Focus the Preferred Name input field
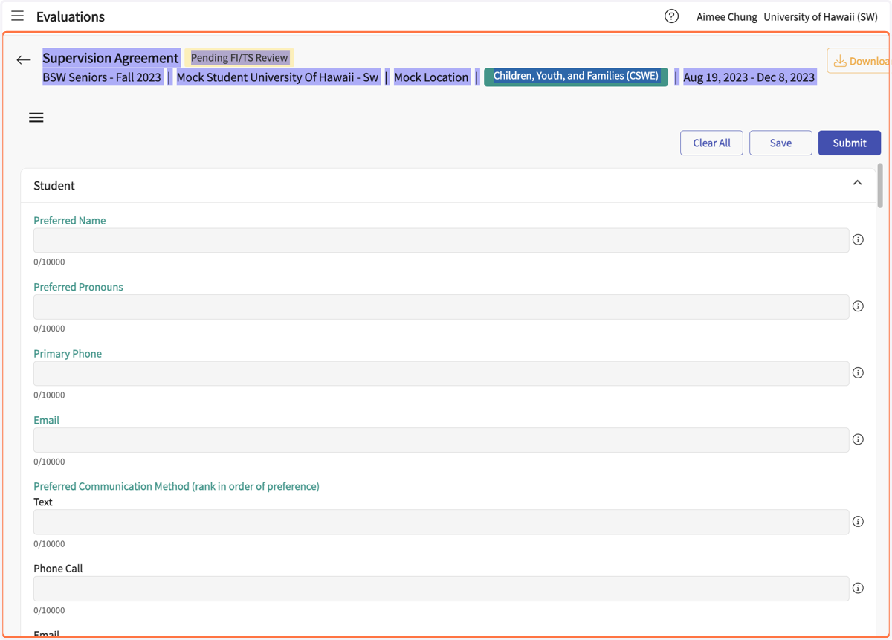This screenshot has height=640, width=892. 441,240
